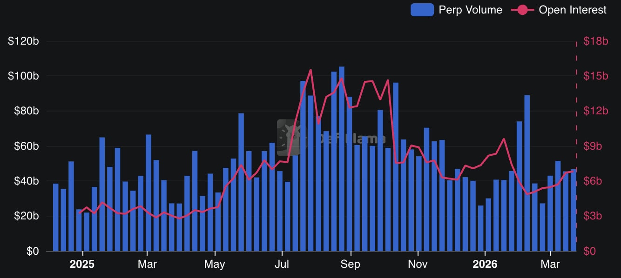Screen dimensions: 621x278
Task: Click the $120b left axis label
Action: click(x=23, y=41)
